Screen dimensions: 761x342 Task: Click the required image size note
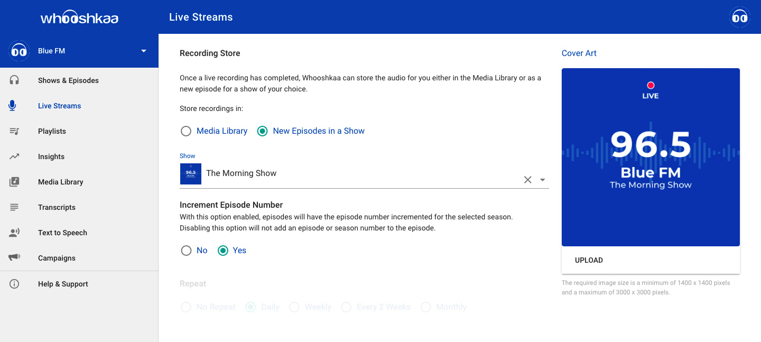click(646, 288)
